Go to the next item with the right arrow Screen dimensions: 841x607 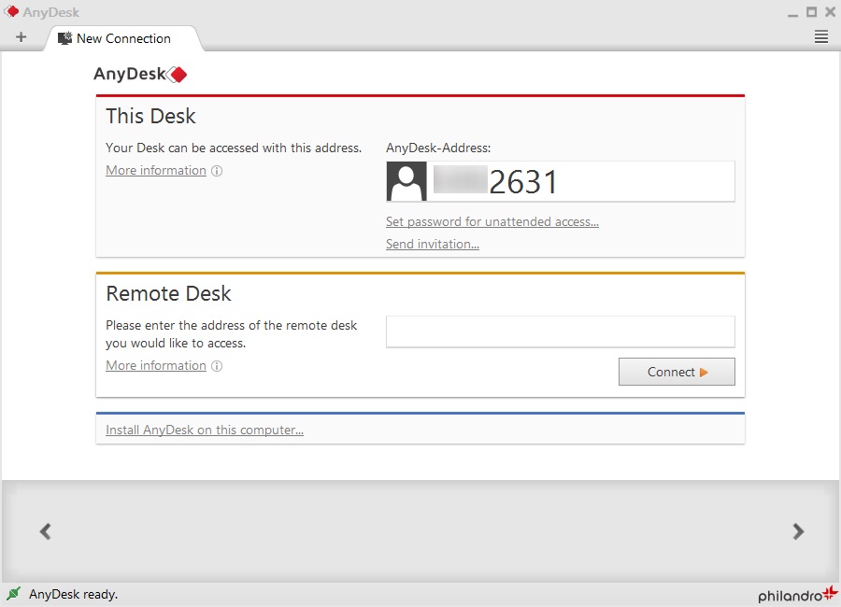point(798,531)
